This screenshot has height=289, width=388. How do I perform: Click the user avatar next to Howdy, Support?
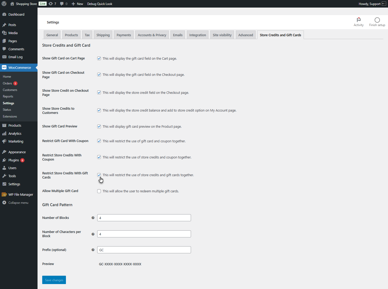(384, 4)
